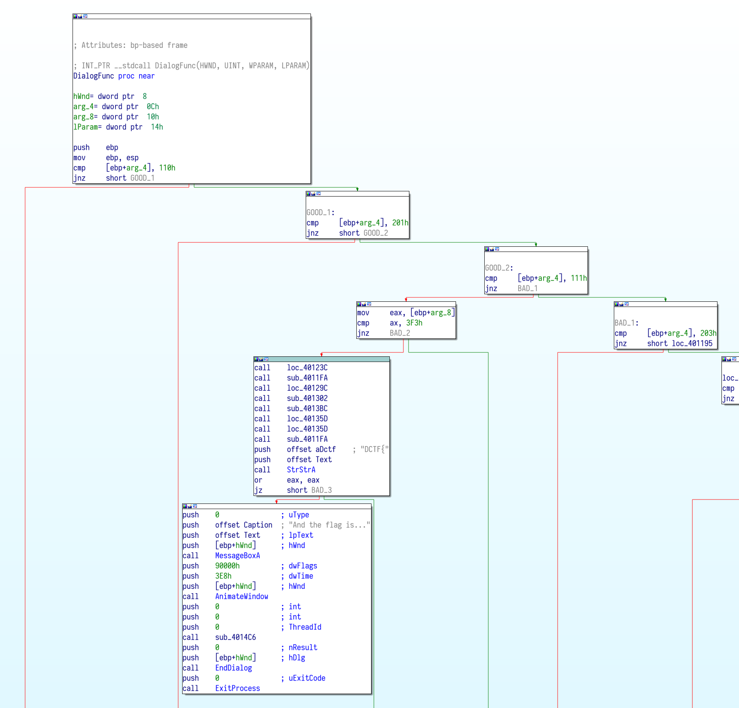739x708 pixels.
Task: Click the AnimateWindow function name
Action: 242,596
